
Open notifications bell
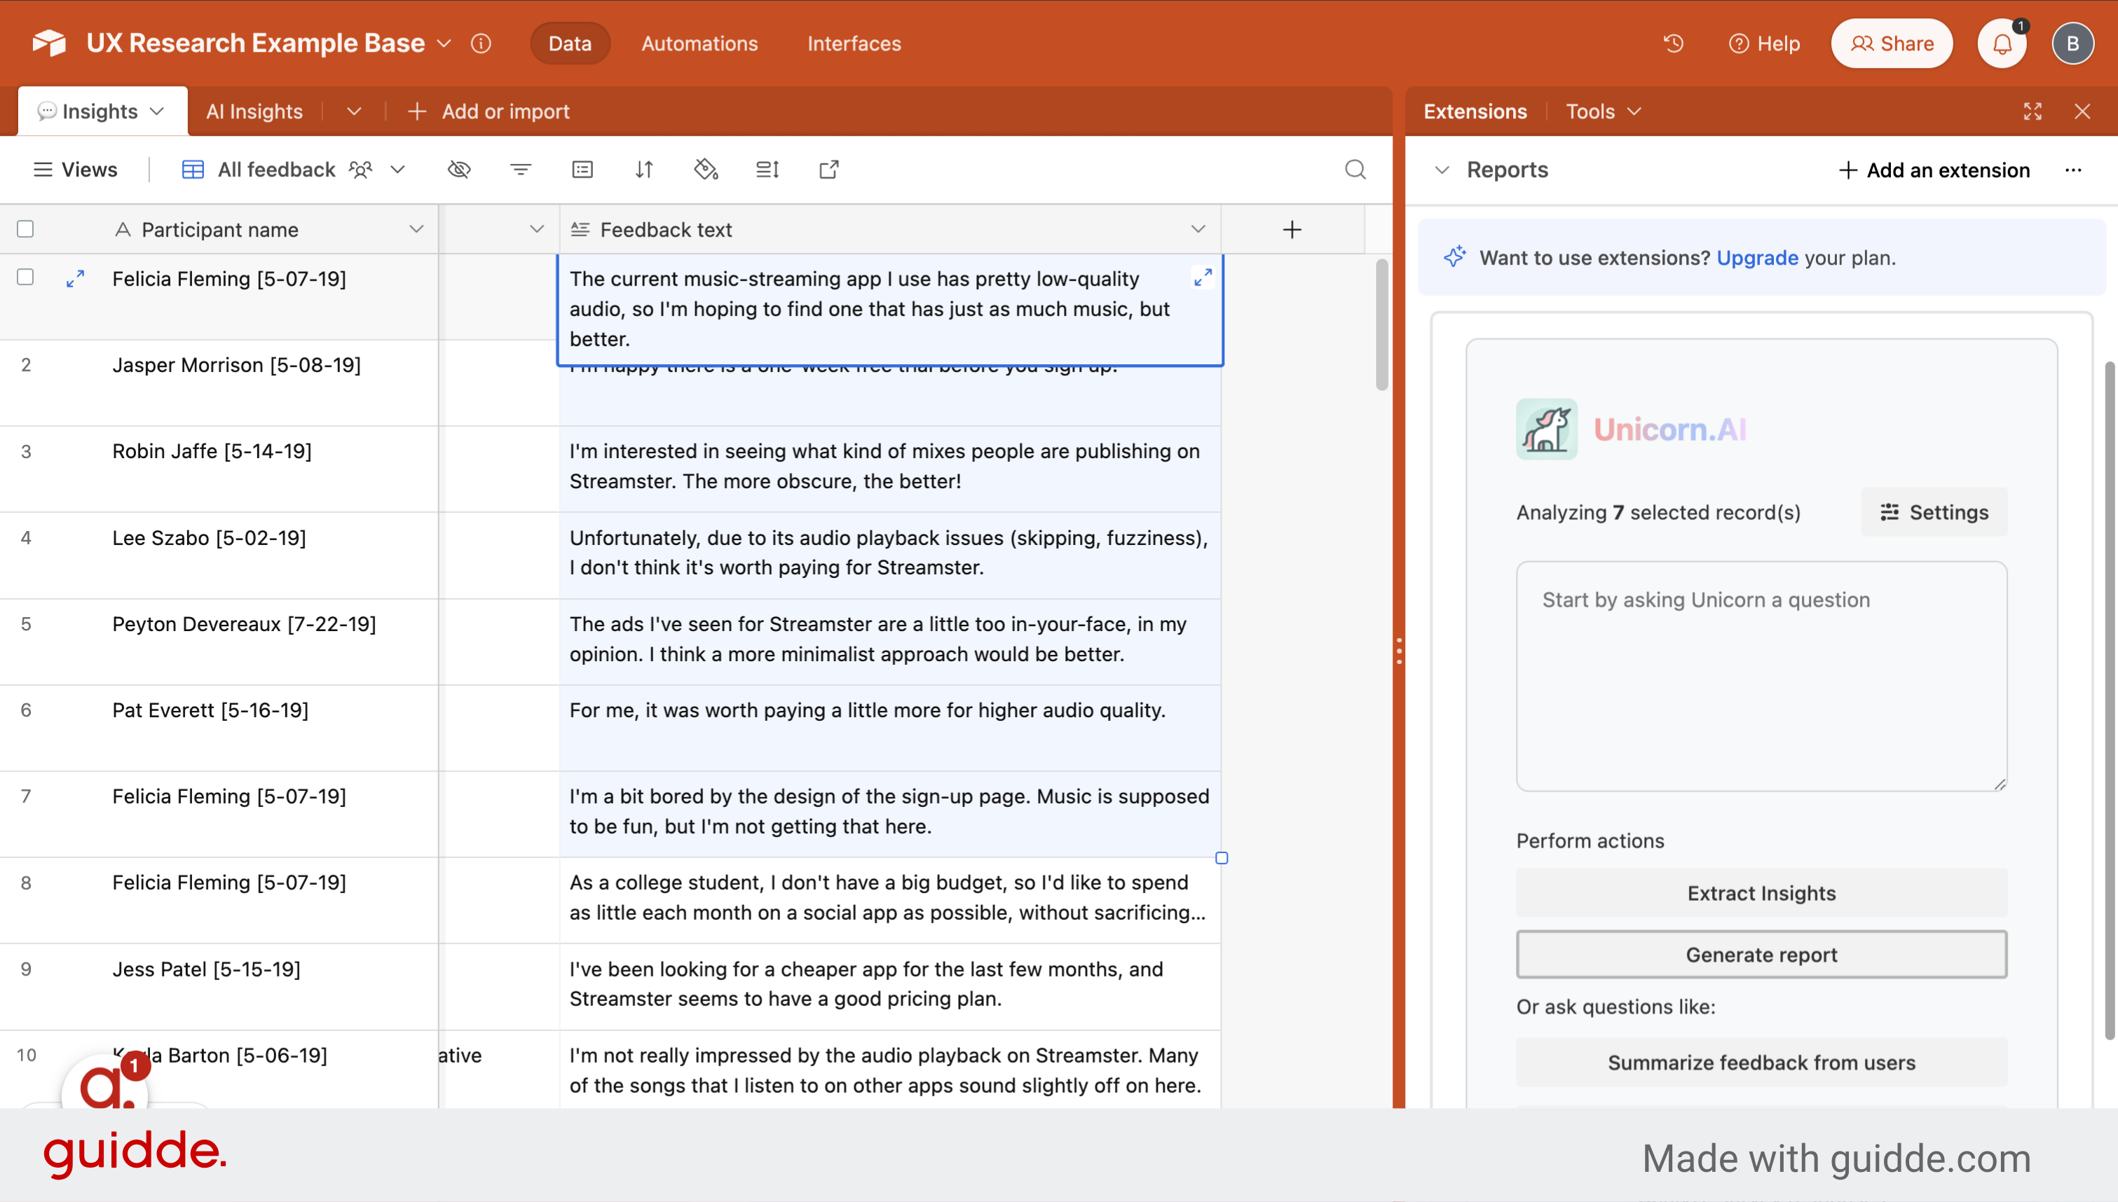2002,43
